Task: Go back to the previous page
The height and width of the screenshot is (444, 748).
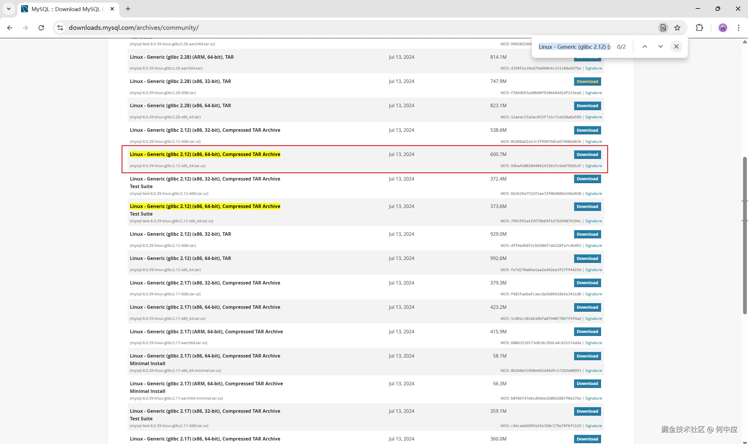Action: [10, 28]
